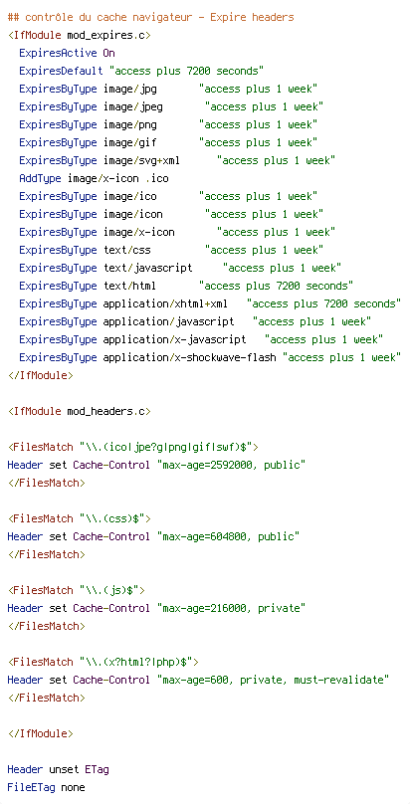Click application/x-shockwave-flash MIME type
Screen dimensions: 410x804
190,358
